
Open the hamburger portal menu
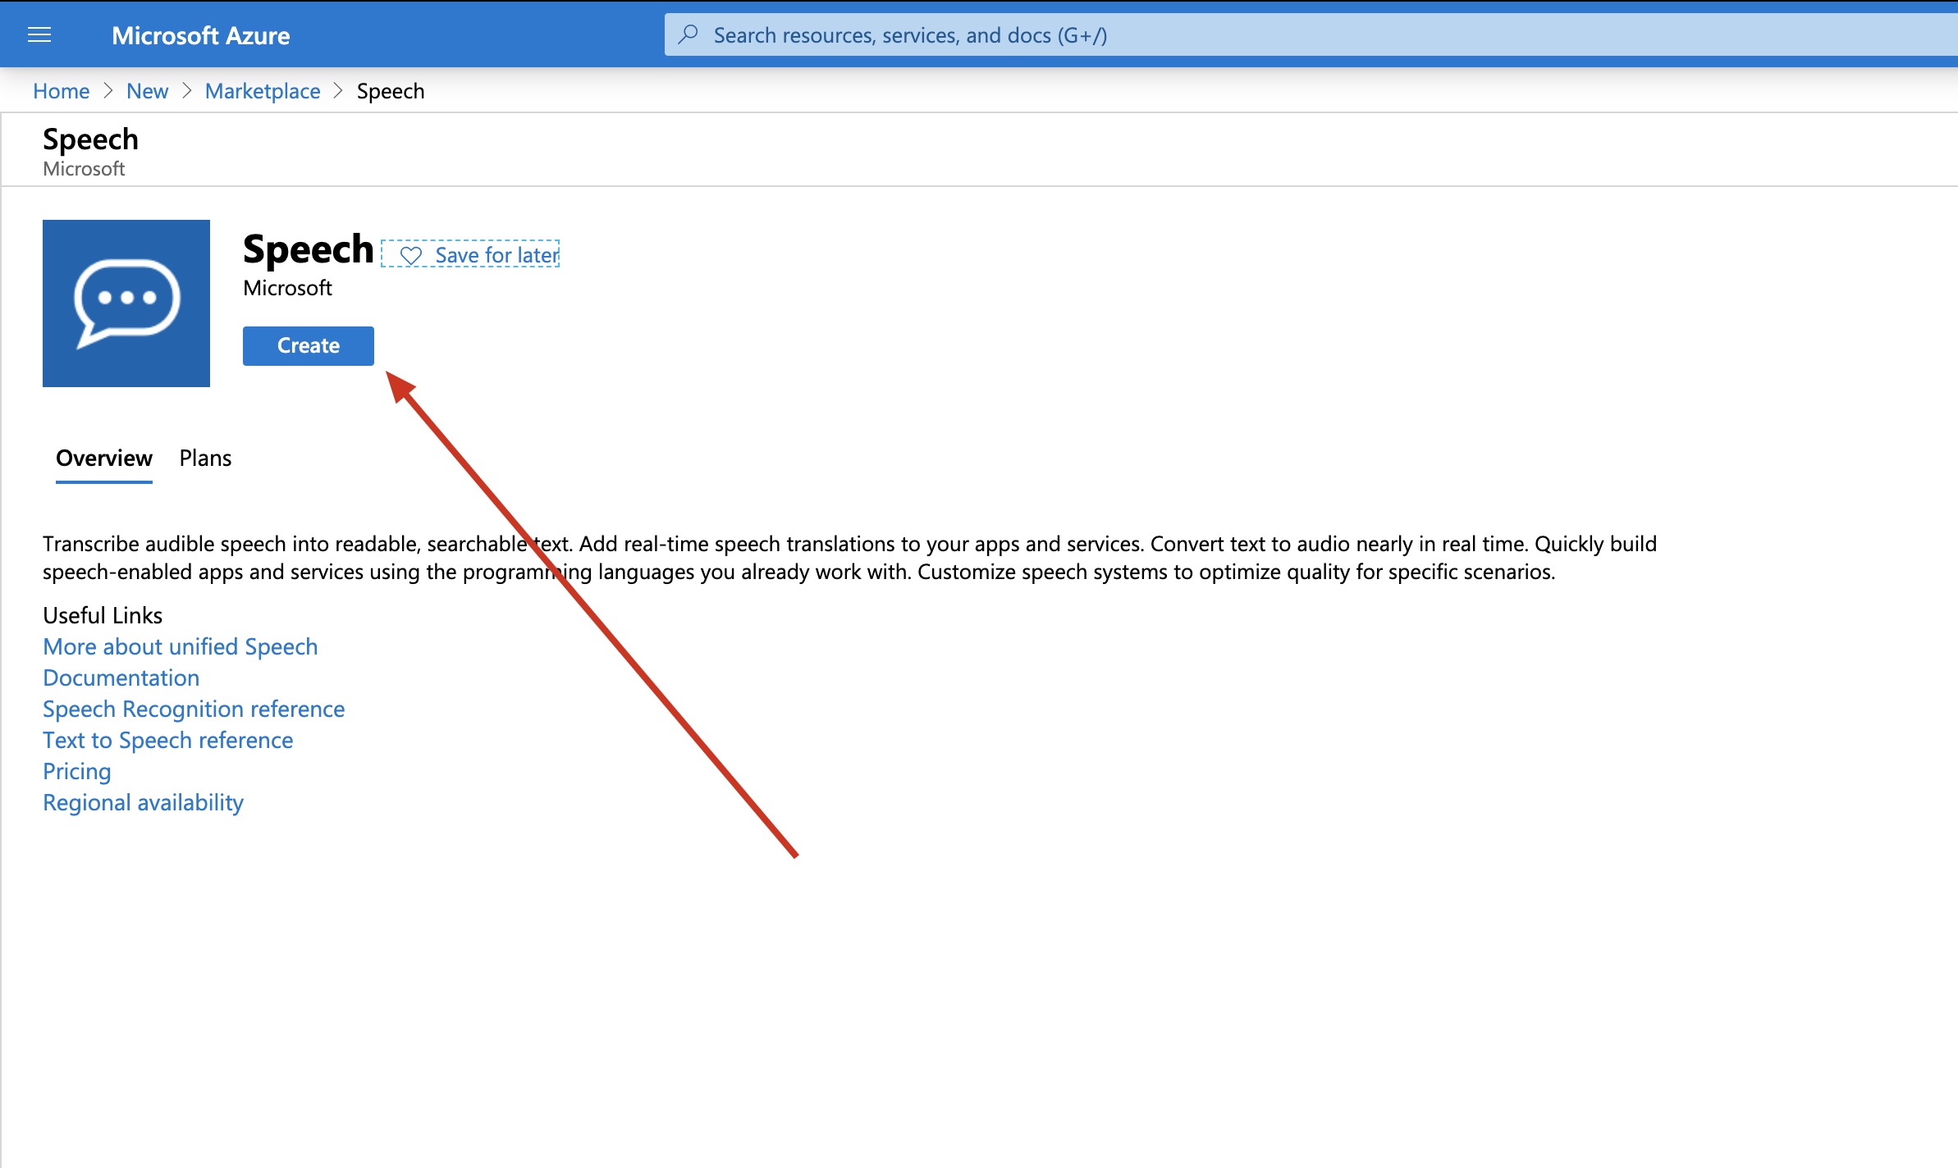pos(39,34)
